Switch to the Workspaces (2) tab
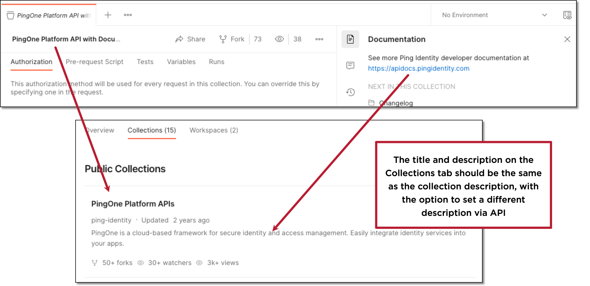Viewport: 590px width, 286px height. pyautogui.click(x=214, y=130)
